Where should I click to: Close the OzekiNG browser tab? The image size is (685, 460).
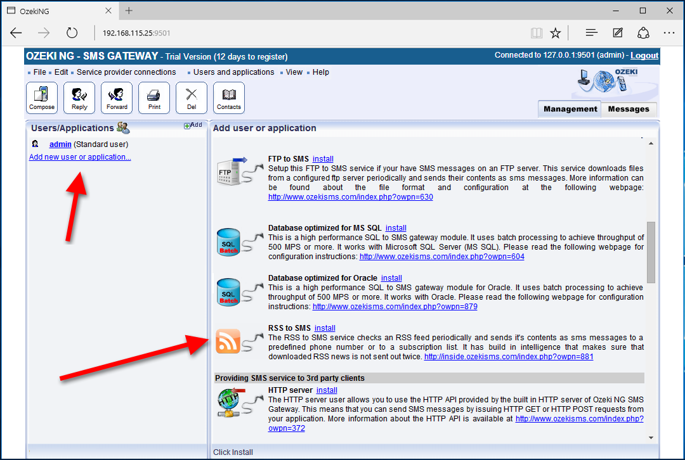tap(108, 11)
